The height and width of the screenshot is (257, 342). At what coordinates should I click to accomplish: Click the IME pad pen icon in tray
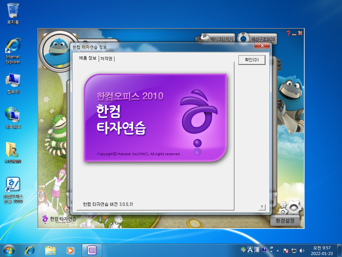pyautogui.click(x=243, y=250)
